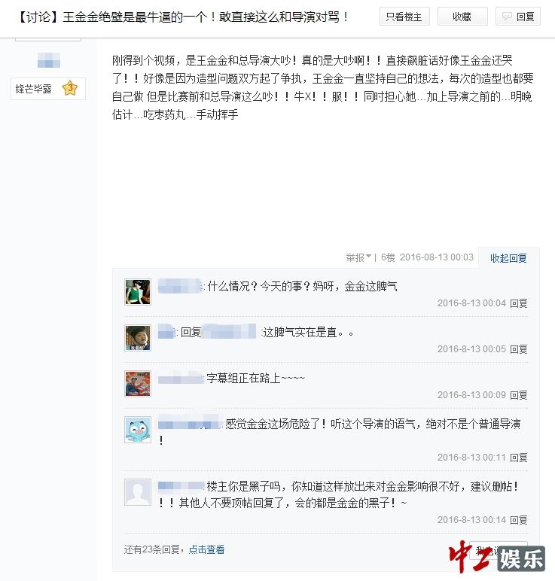The image size is (555, 581).
Task: Collapse replies via 收起回复
Action: pyautogui.click(x=508, y=258)
